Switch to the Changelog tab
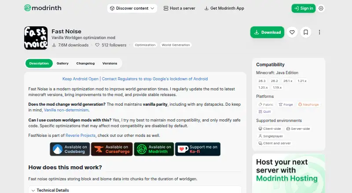This screenshot has width=352, height=193. 85,63
